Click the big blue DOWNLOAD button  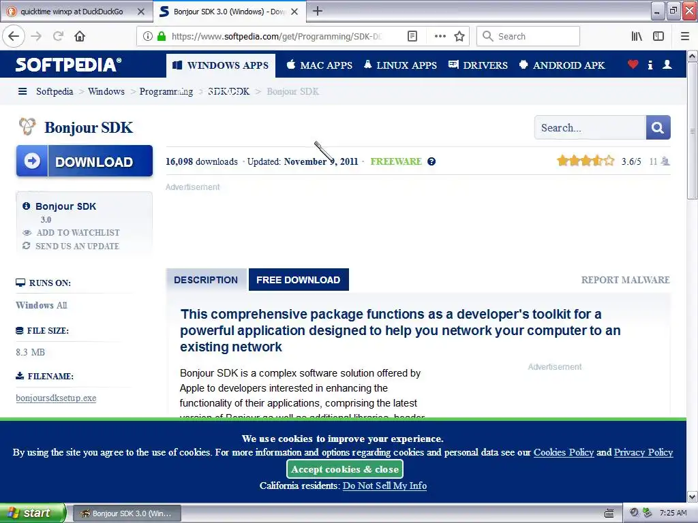point(85,161)
